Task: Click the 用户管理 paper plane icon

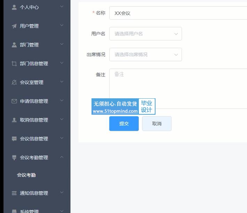Action: tap(14, 26)
